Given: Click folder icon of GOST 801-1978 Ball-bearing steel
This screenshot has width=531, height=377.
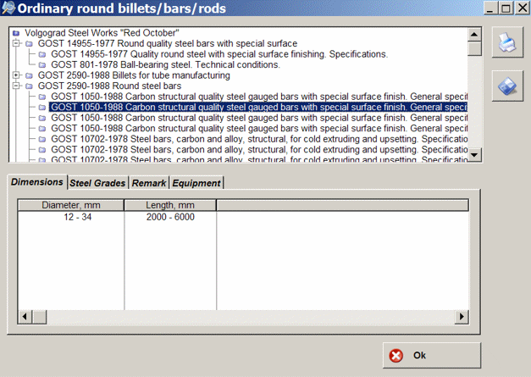Looking at the screenshot, I should (42, 64).
